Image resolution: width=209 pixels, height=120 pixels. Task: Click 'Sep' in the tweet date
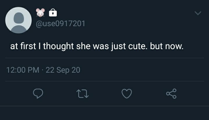pyautogui.click(x=63, y=70)
